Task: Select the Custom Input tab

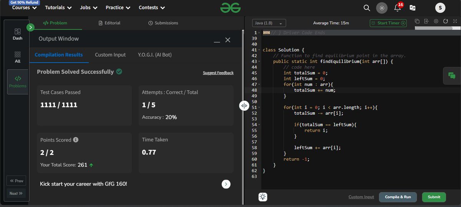Action: pyautogui.click(x=110, y=55)
